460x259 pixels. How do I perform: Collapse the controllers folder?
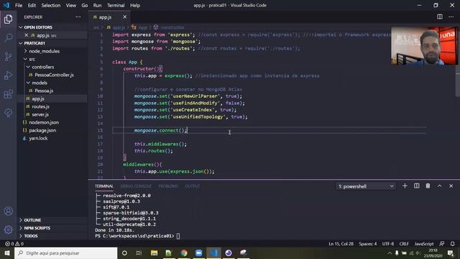pos(43,67)
